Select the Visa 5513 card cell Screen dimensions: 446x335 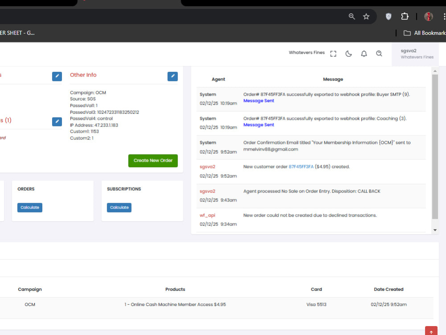point(316,305)
